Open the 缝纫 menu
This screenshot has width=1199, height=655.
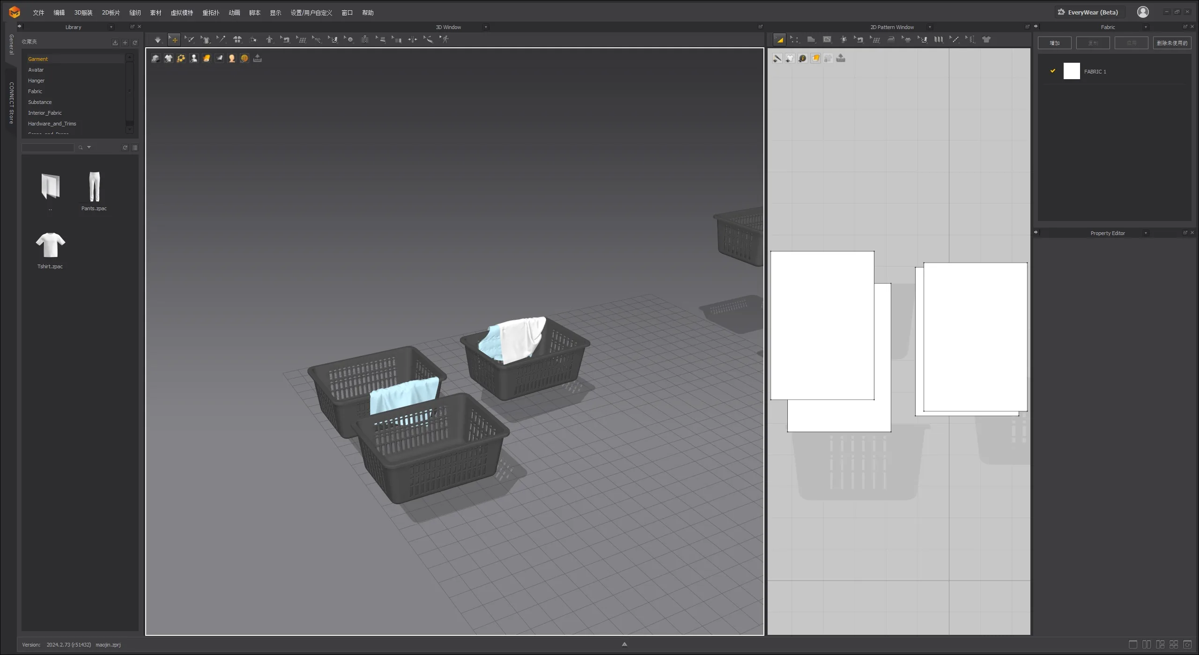[x=135, y=13]
